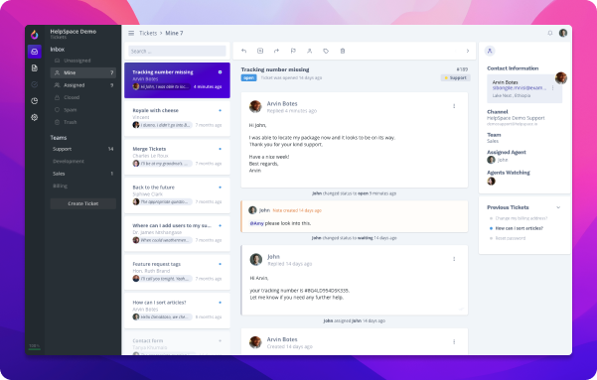Screen dimensions: 597x380
Task: Open previous ticket Change my billing address
Action: pyautogui.click(x=522, y=218)
